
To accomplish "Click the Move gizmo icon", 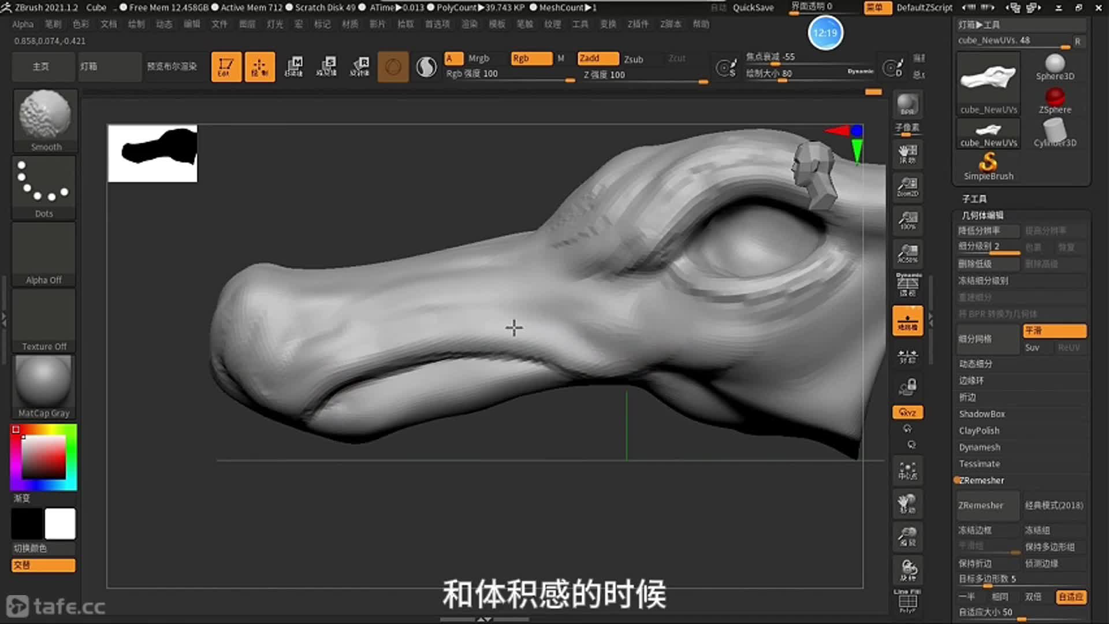I will coord(293,67).
